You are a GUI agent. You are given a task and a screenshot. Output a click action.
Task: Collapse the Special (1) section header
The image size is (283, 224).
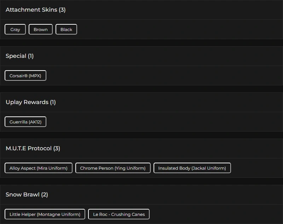(20, 56)
